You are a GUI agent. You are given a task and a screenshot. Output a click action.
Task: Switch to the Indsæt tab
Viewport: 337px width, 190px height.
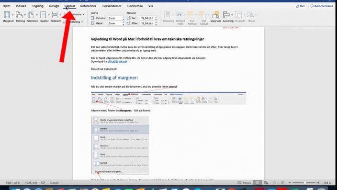21,6
